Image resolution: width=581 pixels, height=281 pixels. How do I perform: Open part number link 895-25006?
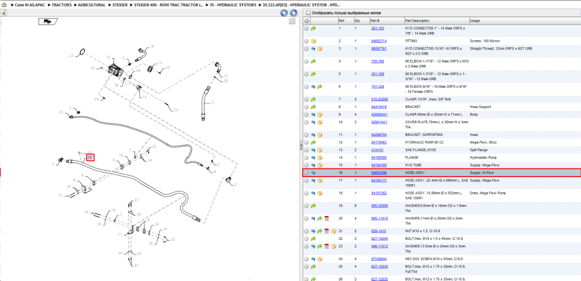point(379,206)
